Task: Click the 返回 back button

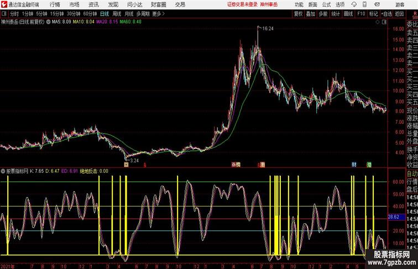Action: tap(399, 14)
